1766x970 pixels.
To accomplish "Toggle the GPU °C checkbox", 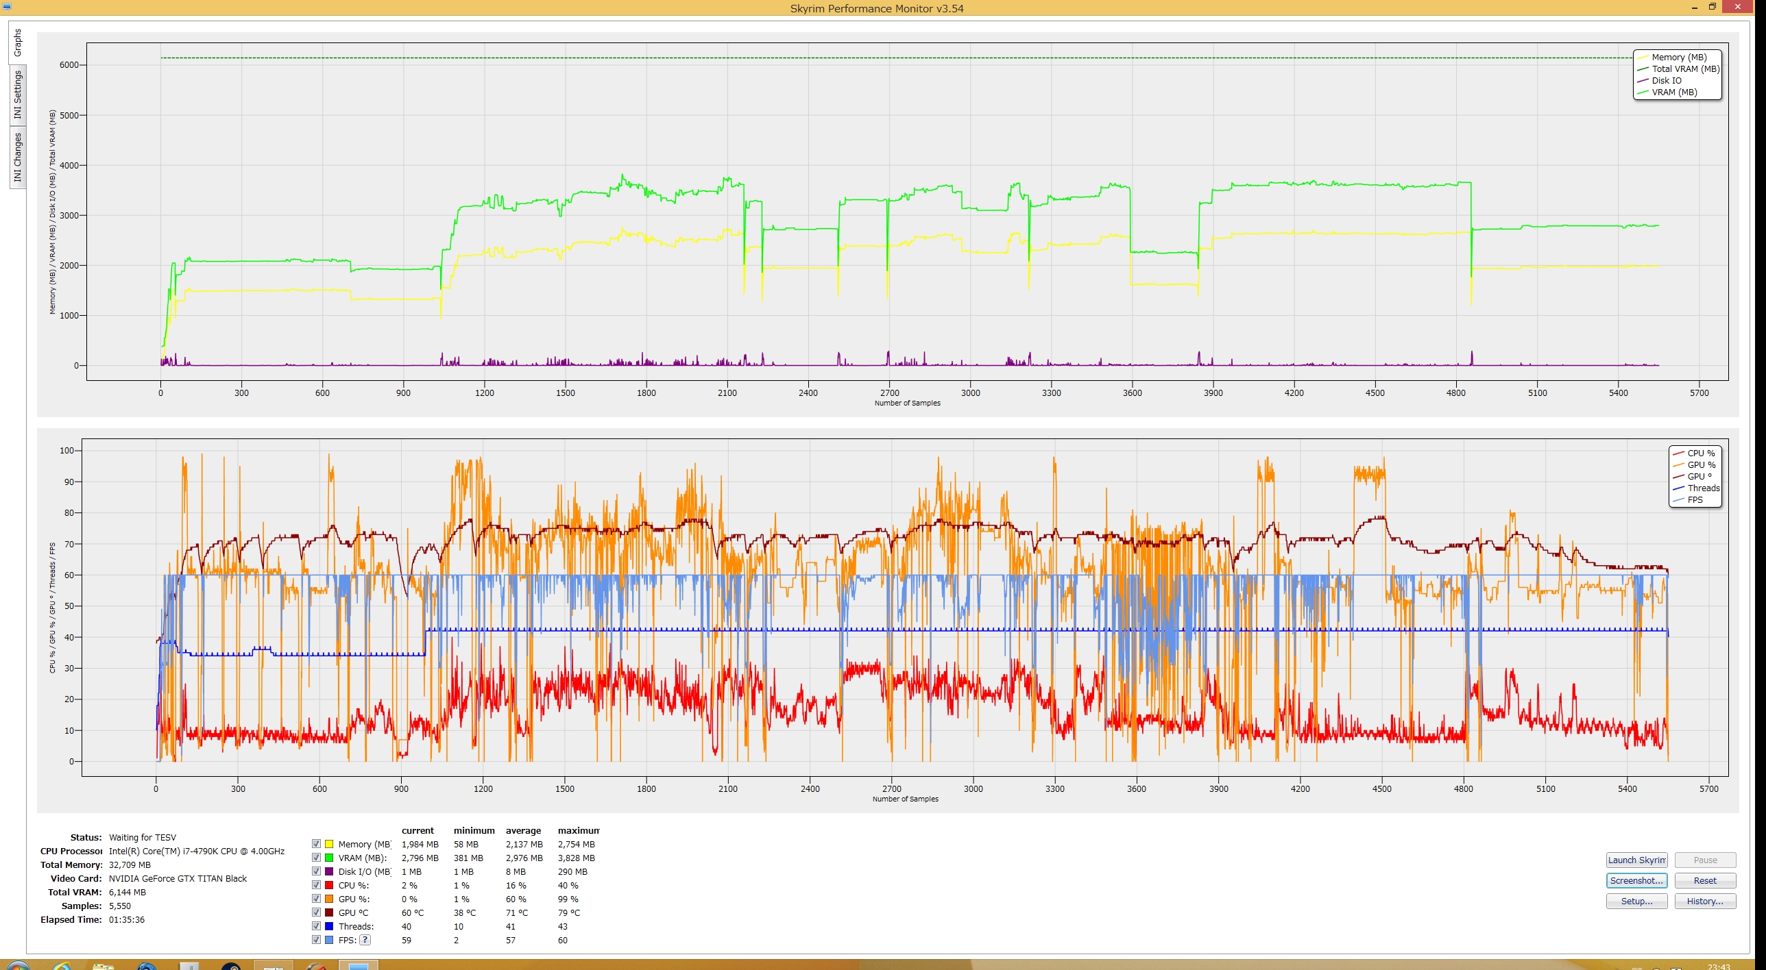I will 316,912.
